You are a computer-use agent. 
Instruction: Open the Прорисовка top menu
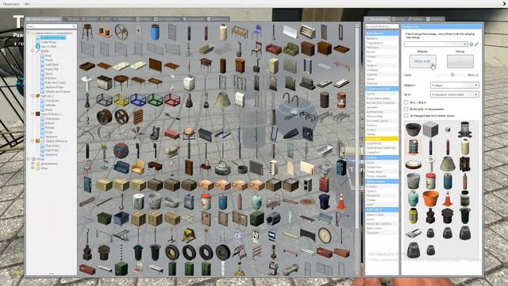pyautogui.click(x=11, y=4)
